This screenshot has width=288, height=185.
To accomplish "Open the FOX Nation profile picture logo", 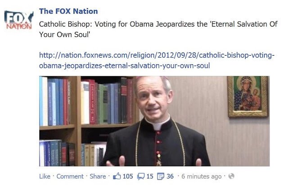I will tap(19, 20).
